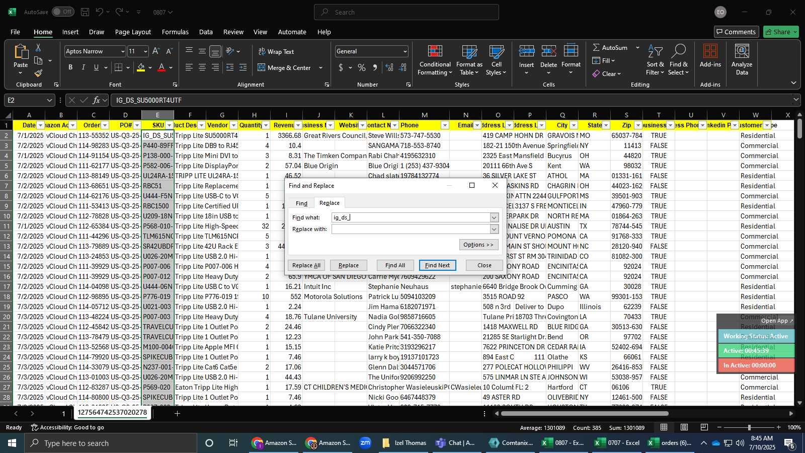Toggle Italic formatting

coord(83,67)
